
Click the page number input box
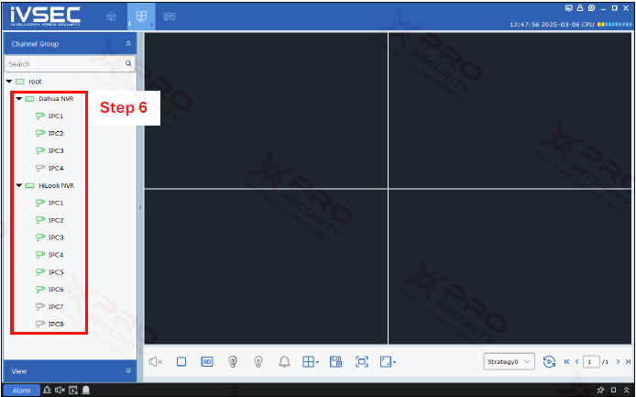(x=591, y=361)
